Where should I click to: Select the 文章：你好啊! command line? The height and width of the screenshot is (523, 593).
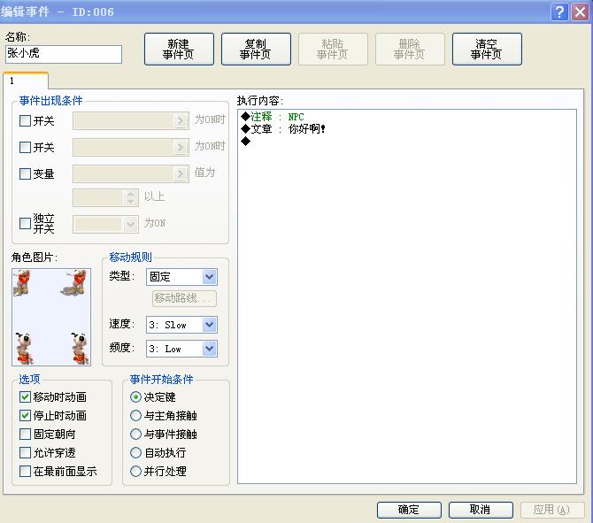[x=407, y=129]
